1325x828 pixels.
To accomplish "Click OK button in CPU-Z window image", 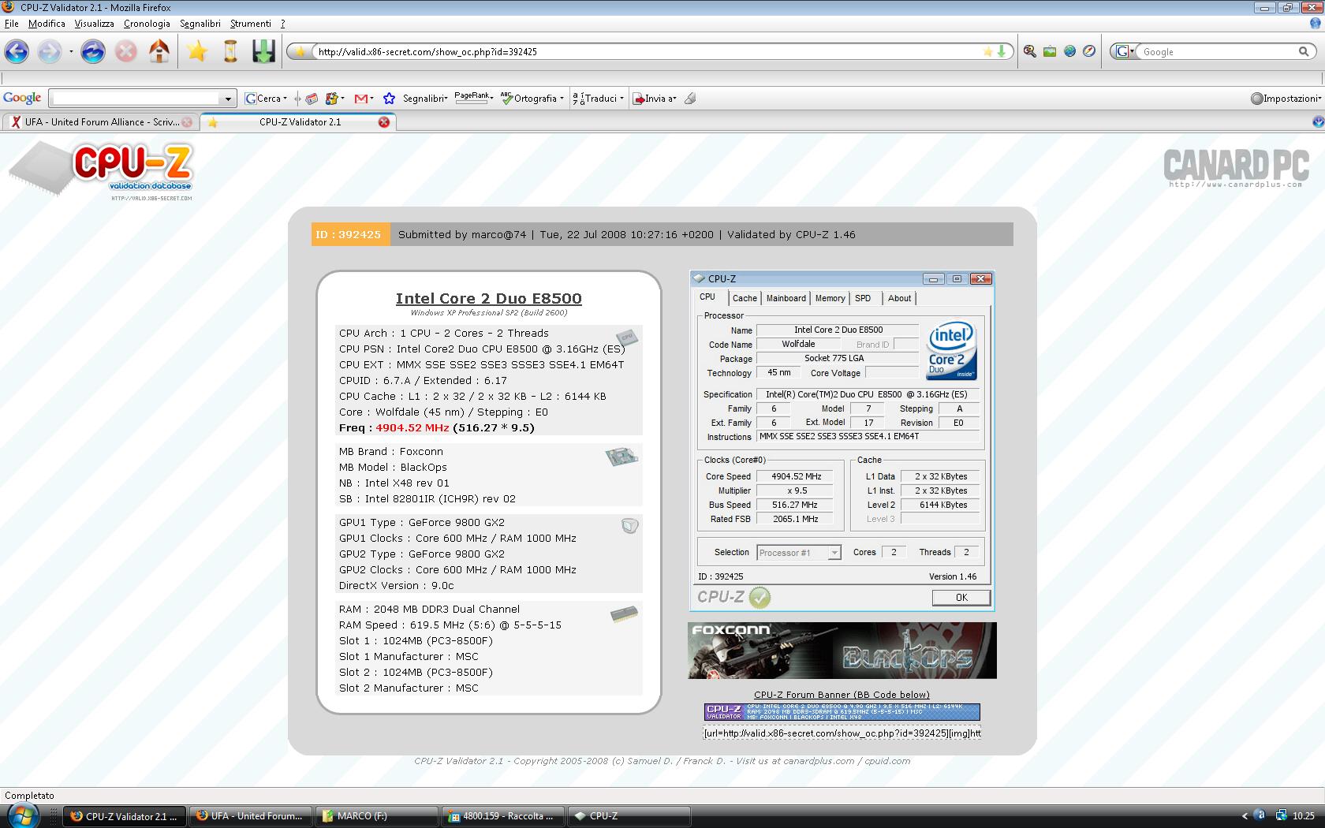I will click(961, 598).
